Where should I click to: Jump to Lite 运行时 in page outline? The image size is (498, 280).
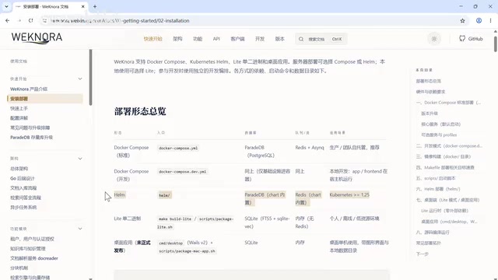[x=444, y=211]
